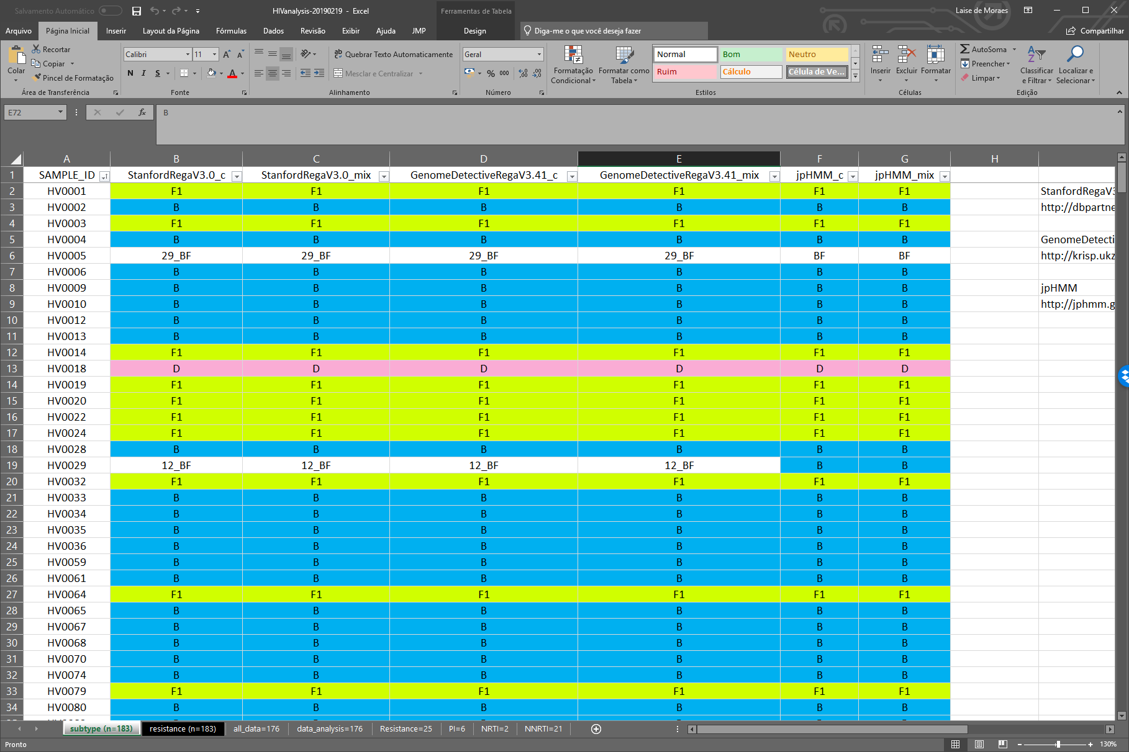Apply the Ruim cell style
This screenshot has width=1129, height=752.
pos(685,72)
